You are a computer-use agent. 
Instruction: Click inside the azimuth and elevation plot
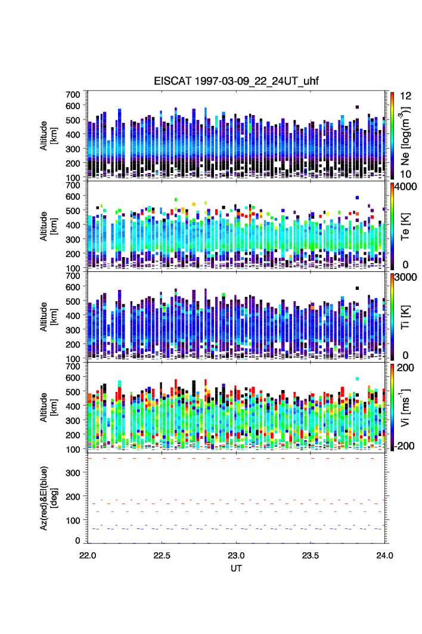pyautogui.click(x=236, y=498)
